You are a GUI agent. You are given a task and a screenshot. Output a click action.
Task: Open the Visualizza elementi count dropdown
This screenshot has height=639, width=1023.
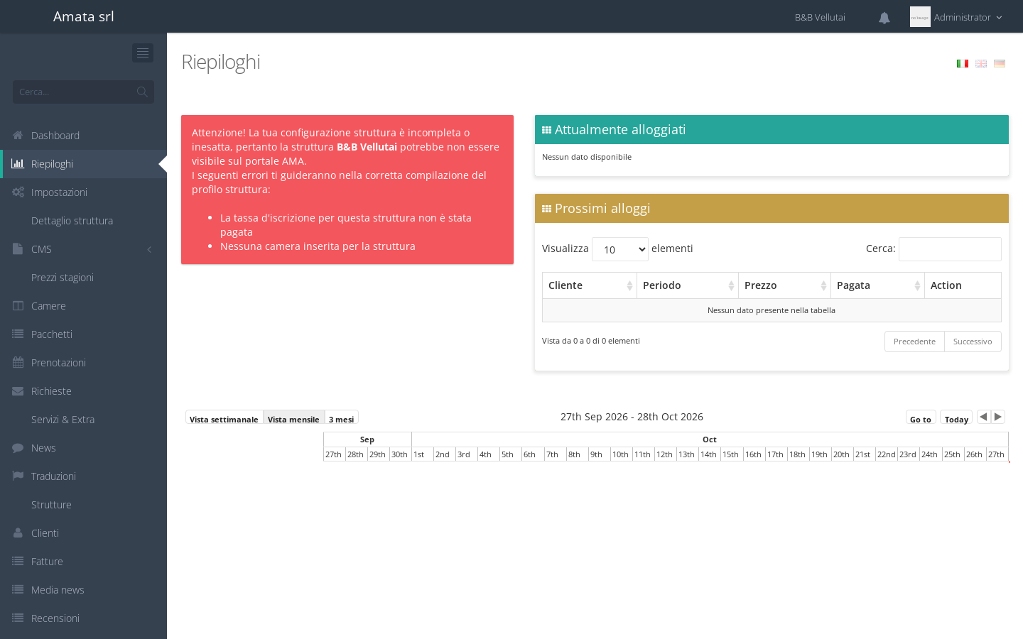(x=620, y=249)
